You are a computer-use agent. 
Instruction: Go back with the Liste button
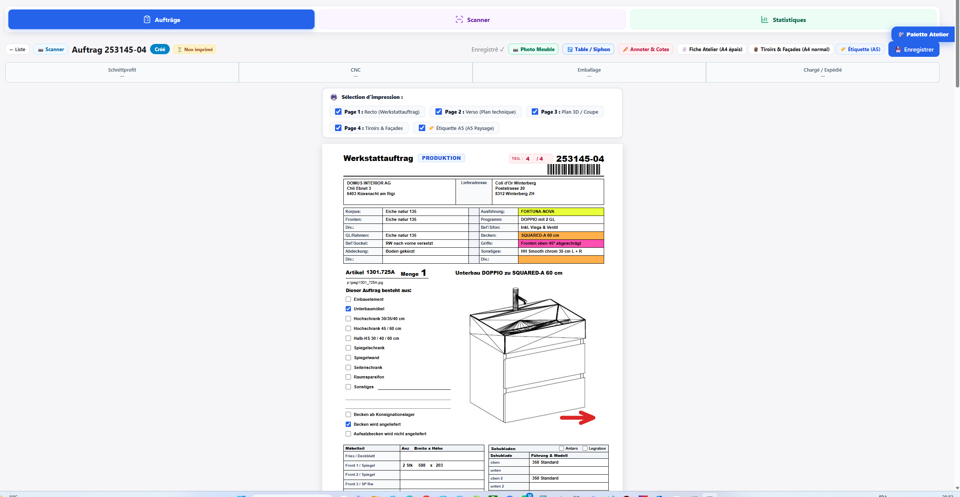click(17, 49)
